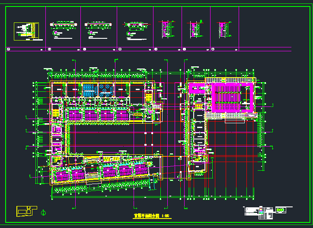The width and height of the screenshot is (313, 228).
Task: Click the north arrow compass symbol
Action: point(43,212)
